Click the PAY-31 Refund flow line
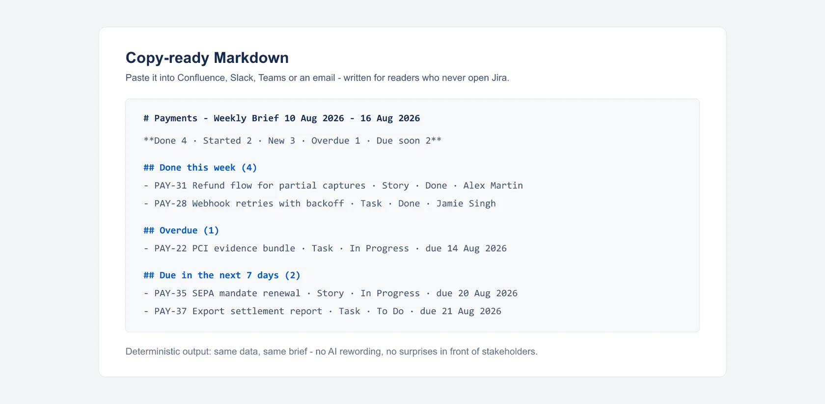This screenshot has width=825, height=404. click(333, 186)
